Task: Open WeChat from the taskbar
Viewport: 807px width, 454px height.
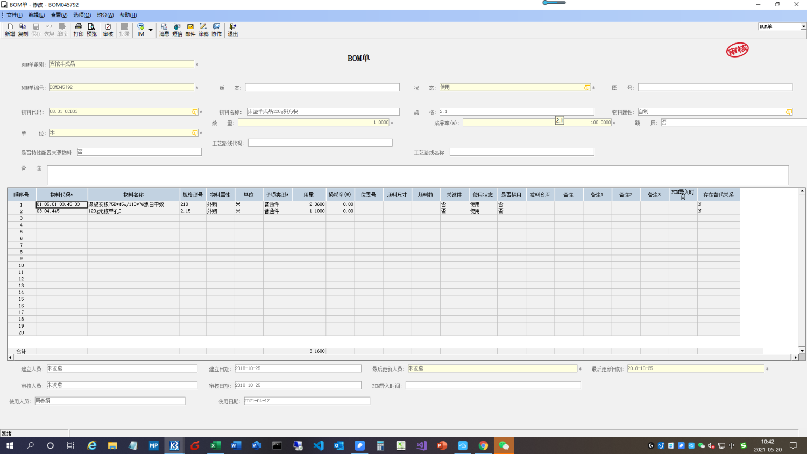Action: (x=504, y=445)
